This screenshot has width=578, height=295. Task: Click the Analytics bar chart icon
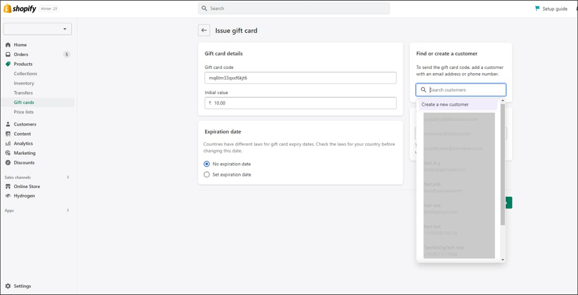[8, 144]
